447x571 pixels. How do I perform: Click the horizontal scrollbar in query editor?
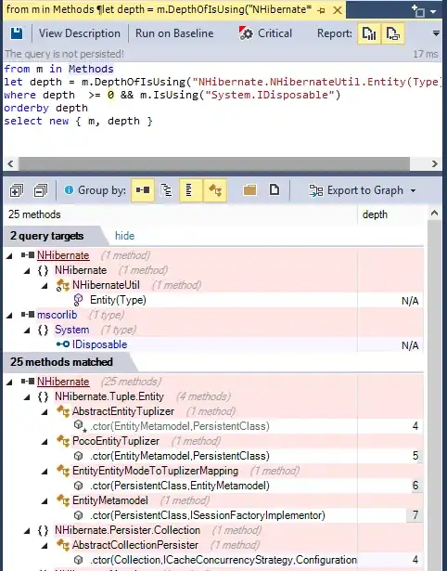coord(214,163)
